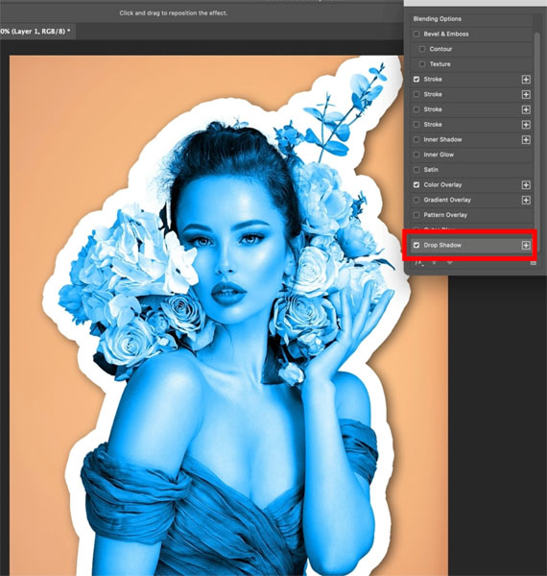
Task: Click the plus icon beside Gradient Overlay
Action: (526, 200)
